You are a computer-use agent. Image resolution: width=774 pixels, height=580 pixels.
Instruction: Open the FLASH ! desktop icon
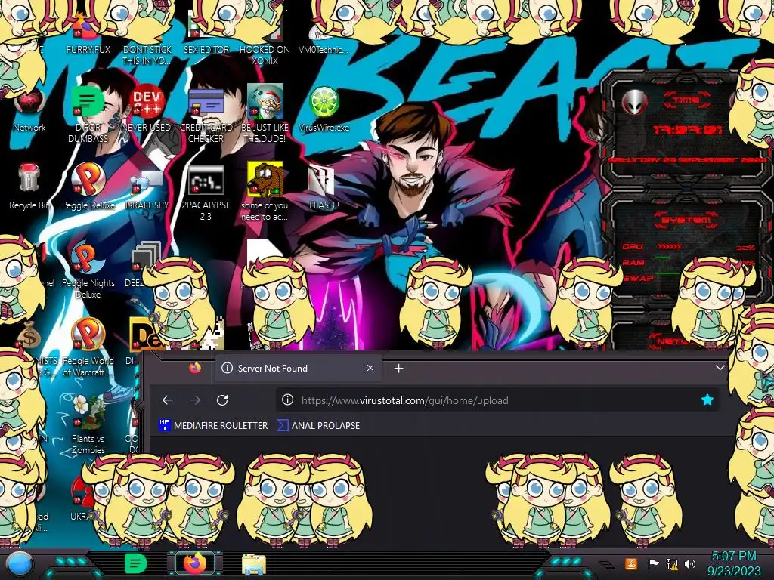tap(324, 187)
